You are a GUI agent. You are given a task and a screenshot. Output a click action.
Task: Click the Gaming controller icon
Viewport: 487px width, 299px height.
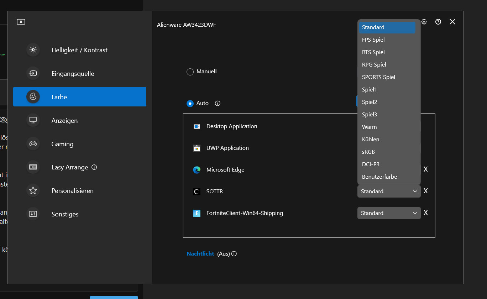[33, 144]
